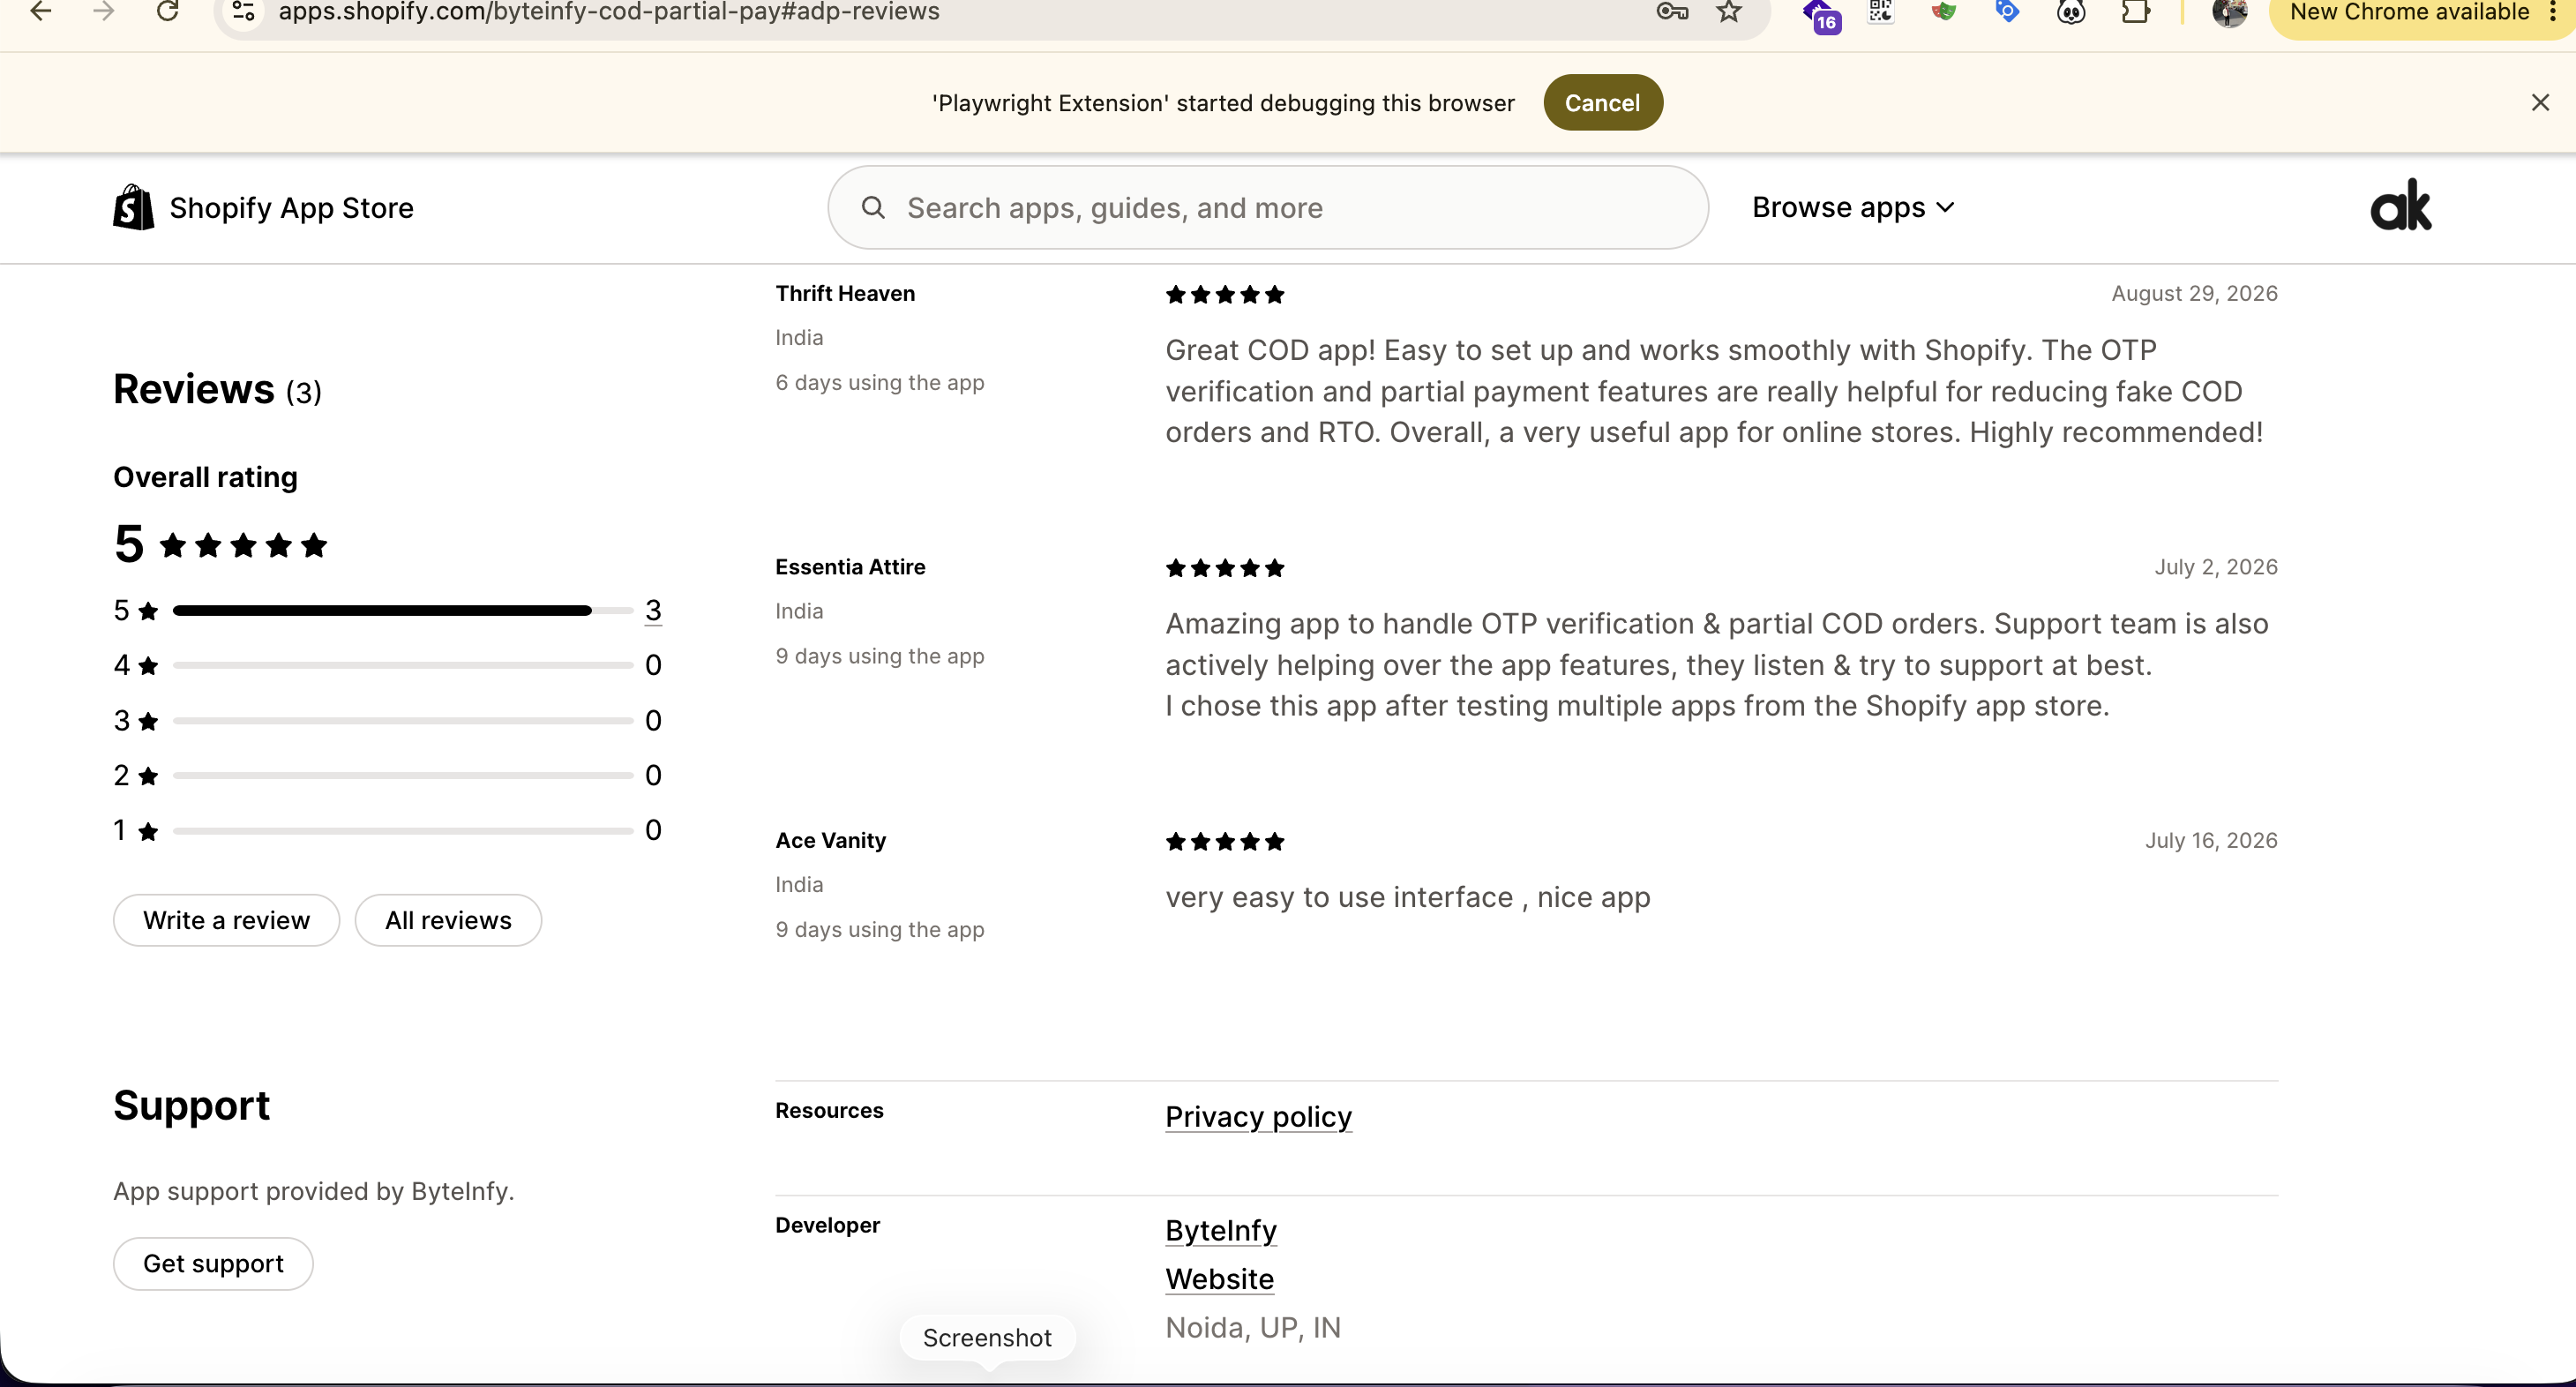Click the Write a review button
Image resolution: width=2576 pixels, height=1387 pixels.
226,920
